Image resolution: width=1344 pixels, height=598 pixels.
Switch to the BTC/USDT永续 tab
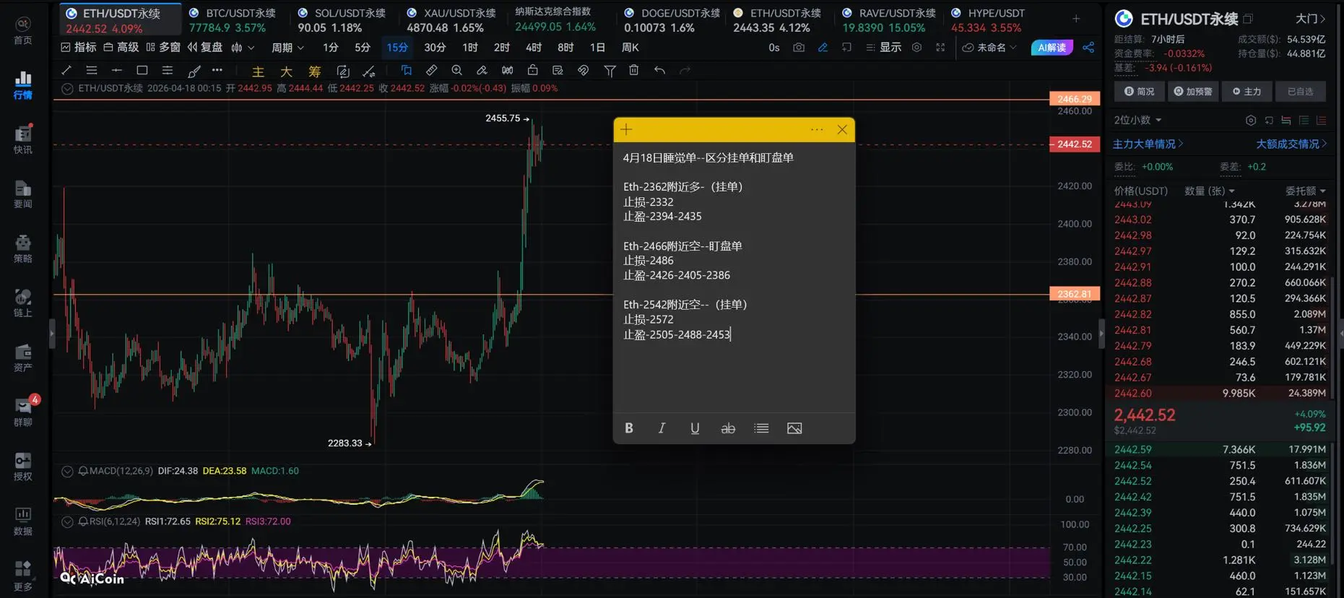click(233, 20)
